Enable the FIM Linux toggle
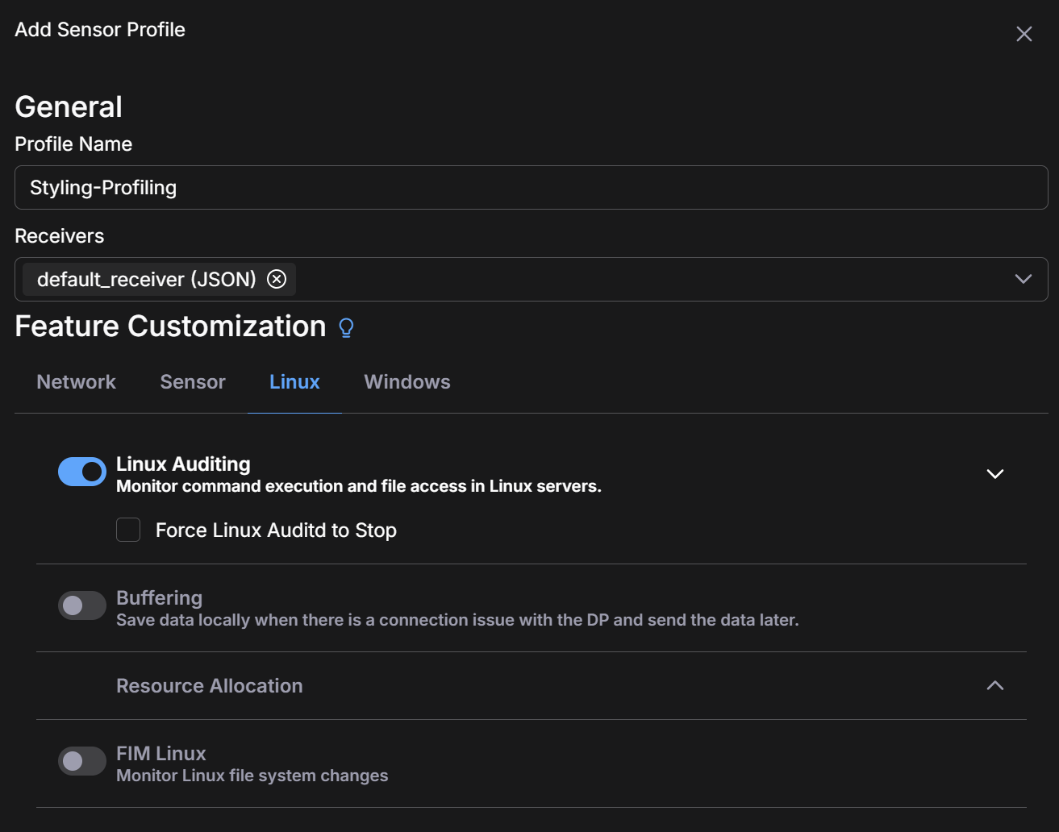1059x832 pixels. point(82,761)
